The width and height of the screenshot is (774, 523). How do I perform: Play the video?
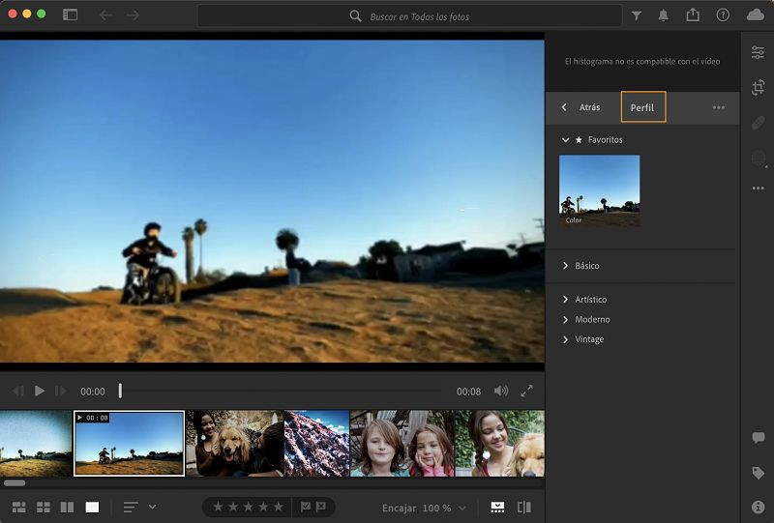(40, 391)
